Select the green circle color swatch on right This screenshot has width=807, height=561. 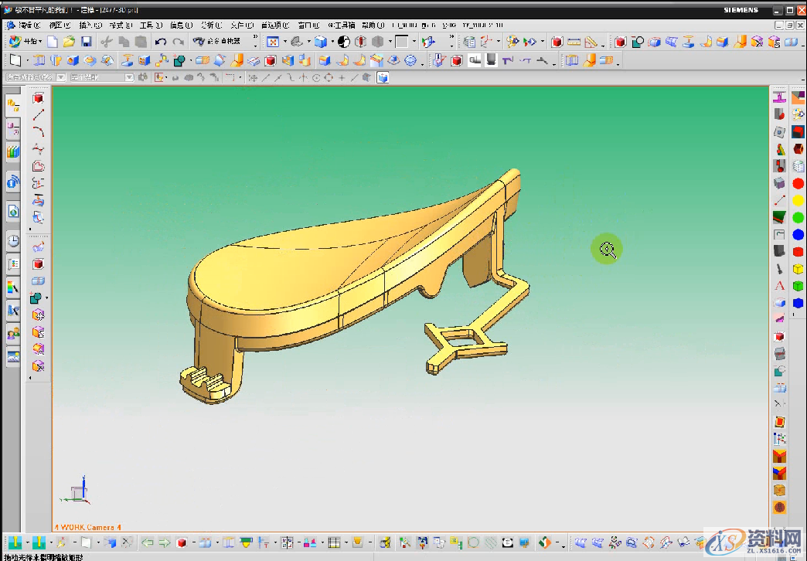[798, 218]
